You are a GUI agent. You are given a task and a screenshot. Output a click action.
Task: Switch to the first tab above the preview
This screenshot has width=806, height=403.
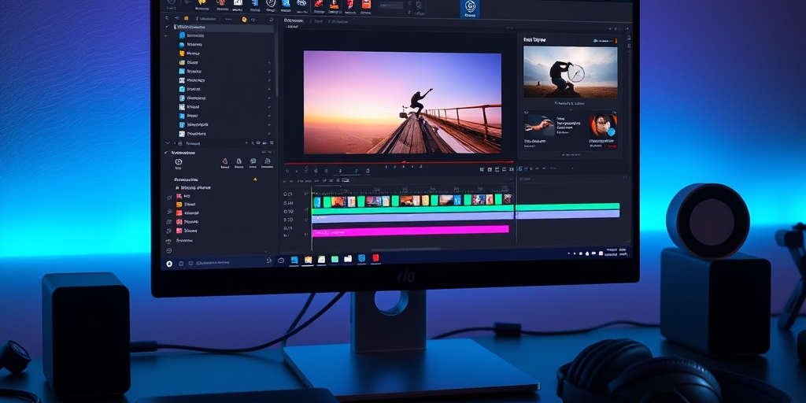pyautogui.click(x=293, y=20)
